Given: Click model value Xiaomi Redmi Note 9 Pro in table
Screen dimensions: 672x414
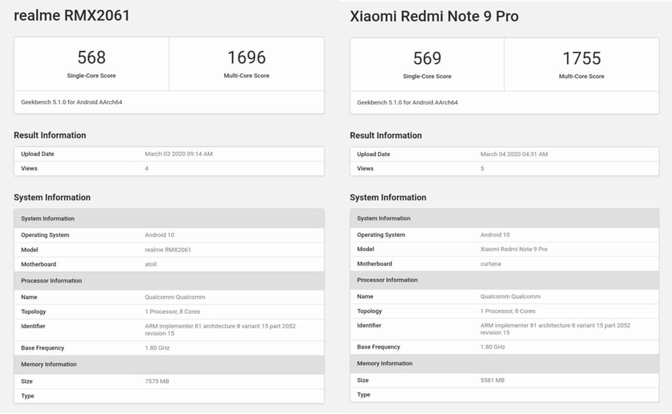Looking at the screenshot, I should (514, 249).
